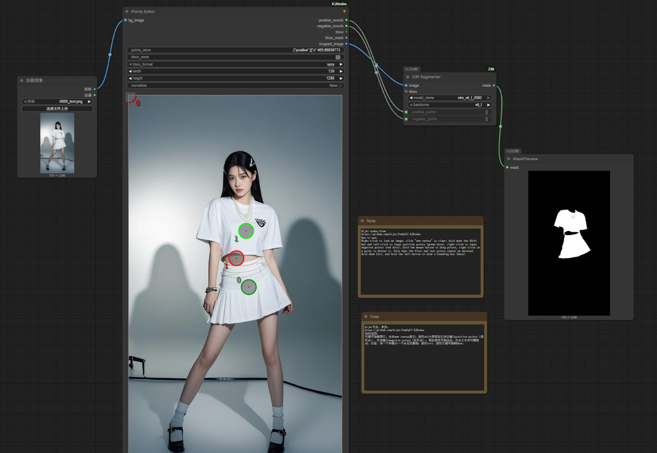
Task: Click the cropped_image output slot dot
Action: pos(346,44)
